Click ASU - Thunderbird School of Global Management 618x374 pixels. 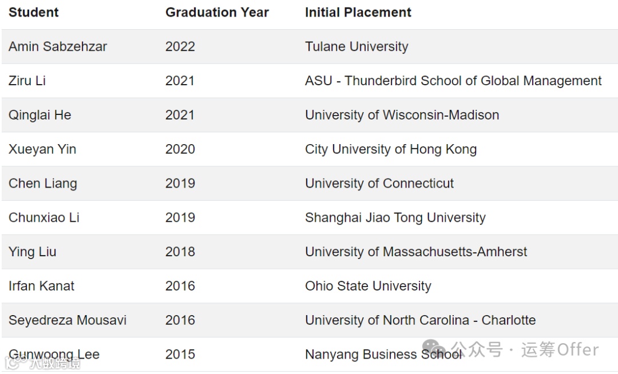tap(453, 81)
